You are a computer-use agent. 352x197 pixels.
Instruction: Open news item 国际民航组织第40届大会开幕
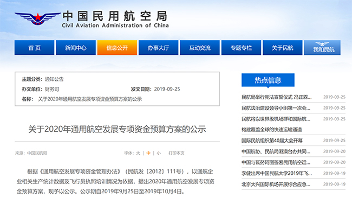coord(272,141)
